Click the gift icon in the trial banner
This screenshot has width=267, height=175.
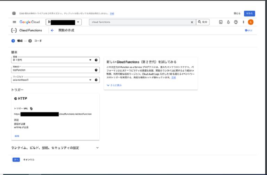click(14, 13)
